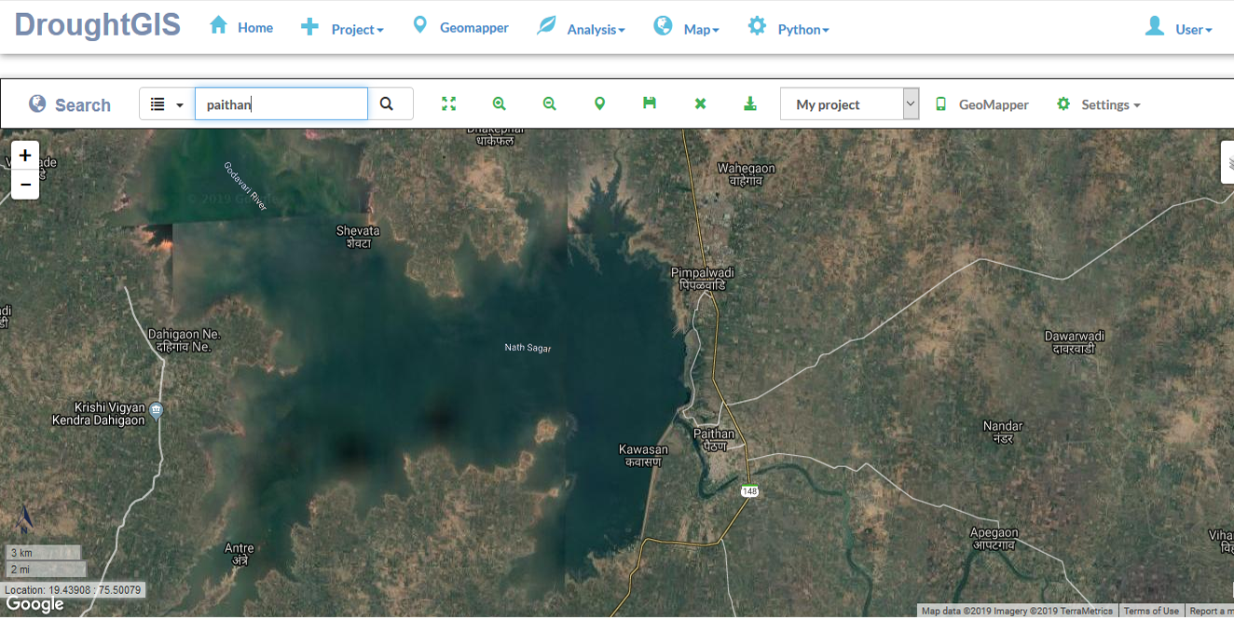This screenshot has width=1234, height=620.
Task: Click the green zoom out magnifier icon
Action: click(x=550, y=103)
